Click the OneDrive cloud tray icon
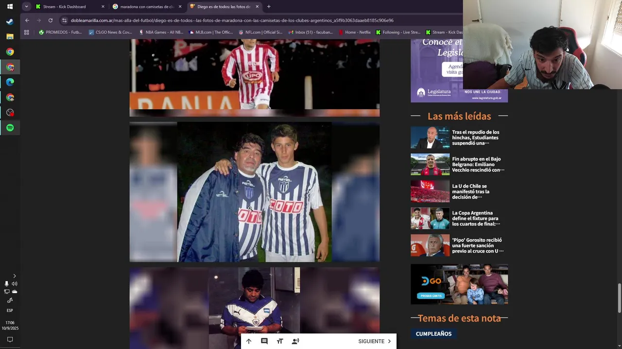The height and width of the screenshot is (349, 622). coord(15,292)
